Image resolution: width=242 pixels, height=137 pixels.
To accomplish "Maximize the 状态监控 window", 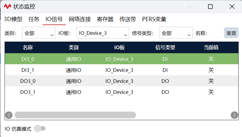I will [x=210, y=7].
